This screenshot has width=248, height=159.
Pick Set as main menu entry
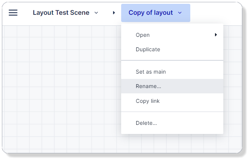(x=150, y=72)
